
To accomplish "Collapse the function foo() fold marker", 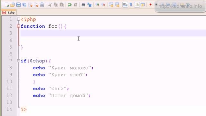I will (18, 26).
